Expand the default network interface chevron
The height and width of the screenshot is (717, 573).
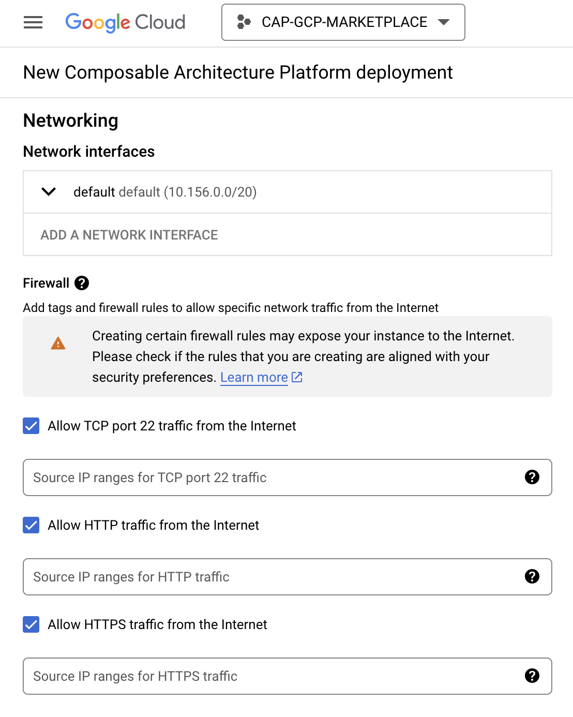49,192
